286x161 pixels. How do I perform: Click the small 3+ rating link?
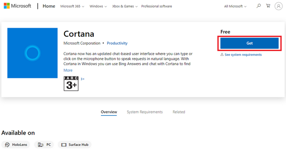(x=82, y=79)
